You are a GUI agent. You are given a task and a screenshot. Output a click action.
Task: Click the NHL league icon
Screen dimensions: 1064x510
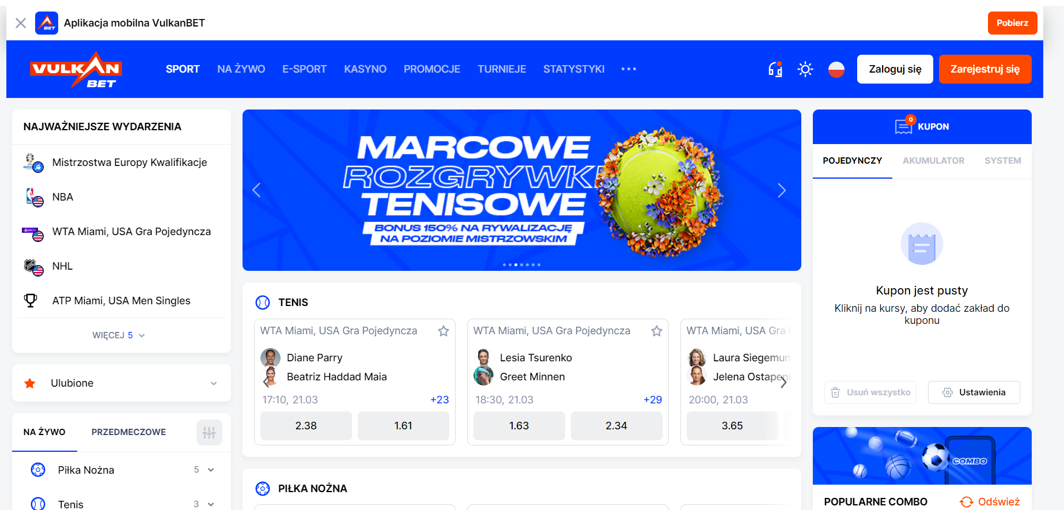pos(34,266)
